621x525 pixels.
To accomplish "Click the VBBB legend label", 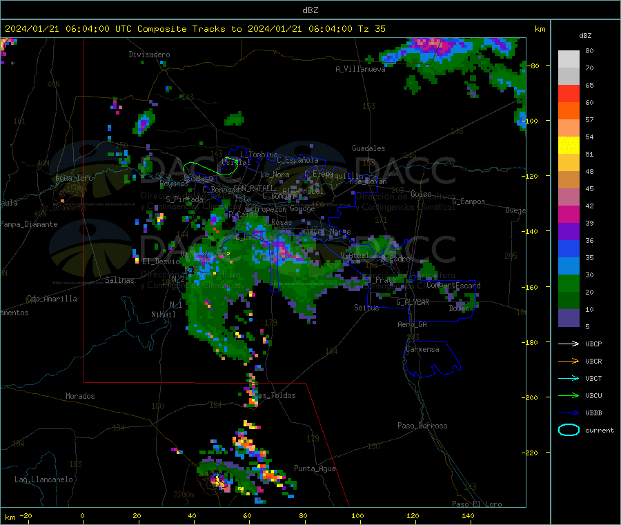I will click(x=593, y=413).
